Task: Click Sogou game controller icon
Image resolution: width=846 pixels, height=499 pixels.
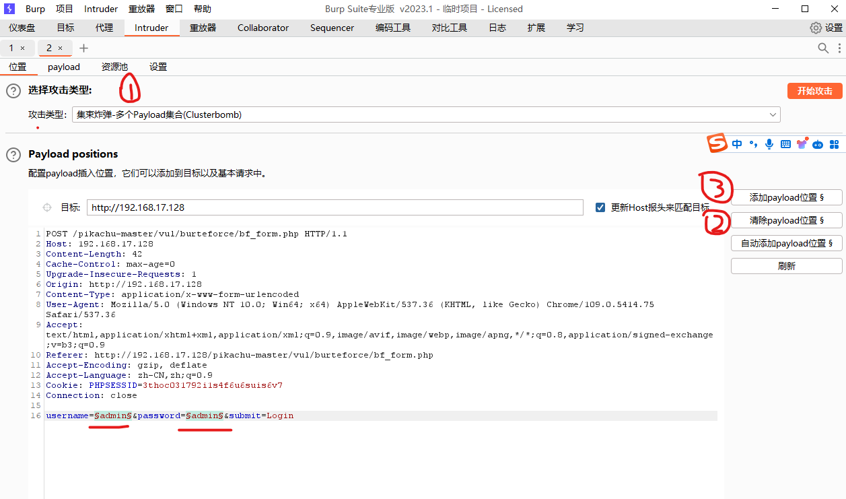Action: point(818,144)
